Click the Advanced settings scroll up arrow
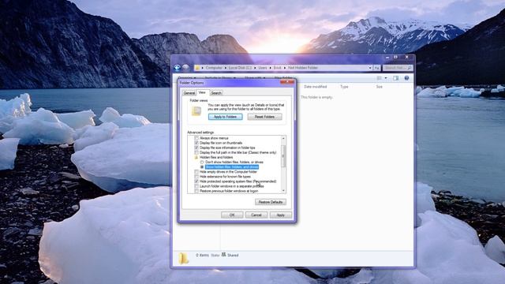 (283, 138)
